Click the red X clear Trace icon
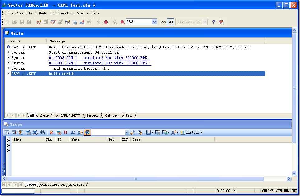Image resolution: width=300 pixels, height=196 pixels. [51, 132]
